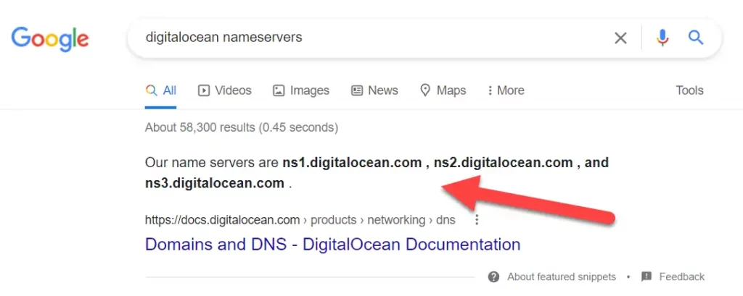Click the docs.digitalocean.com URL breadcrumb
Screen dimensions: 743x296
click(222, 220)
